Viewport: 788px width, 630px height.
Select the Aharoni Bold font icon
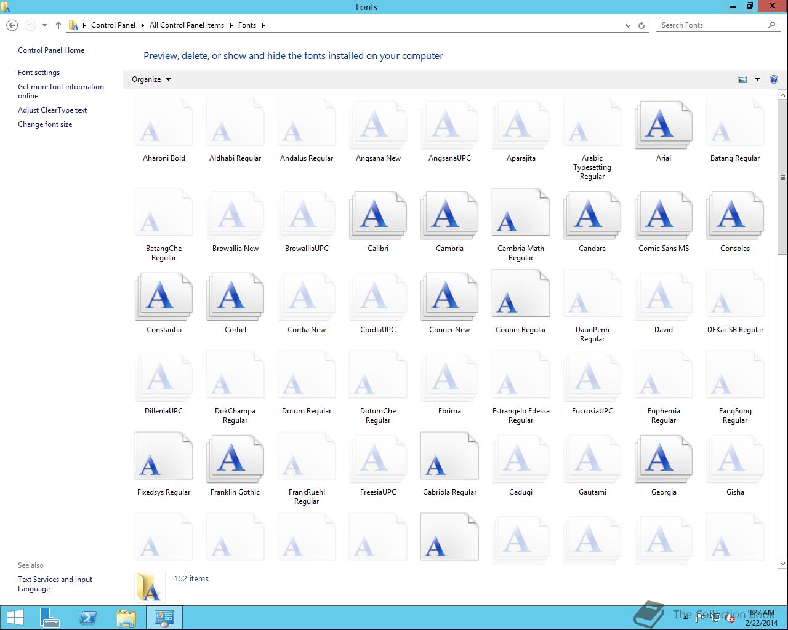coord(164,122)
